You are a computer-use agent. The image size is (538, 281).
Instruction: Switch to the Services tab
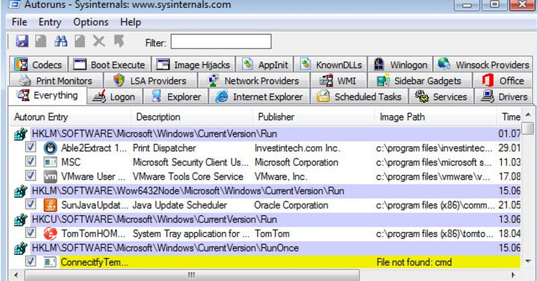coord(441,96)
